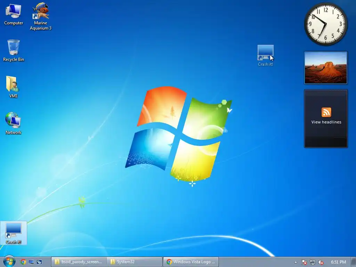
Task: Select the Computer desktop icon
Action: 14,15
